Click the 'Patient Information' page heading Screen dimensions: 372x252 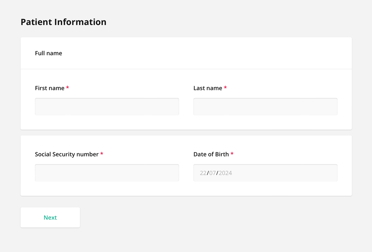coord(63,22)
